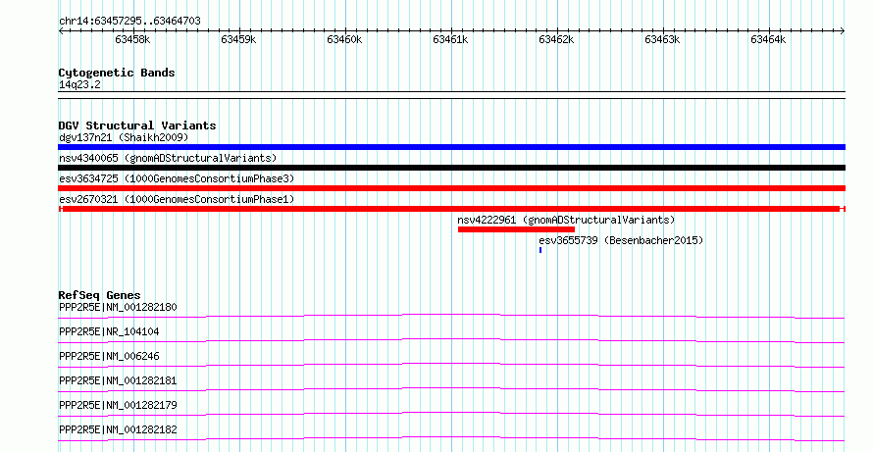This screenshot has height=452, width=873.
Task: Select the 14q23.2 band label
Action: tap(79, 85)
